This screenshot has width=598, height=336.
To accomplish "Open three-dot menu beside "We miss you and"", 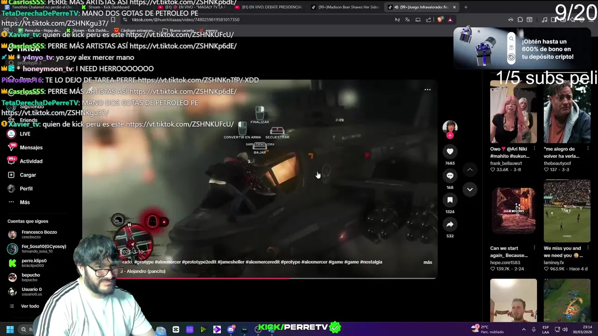I will [588, 248].
